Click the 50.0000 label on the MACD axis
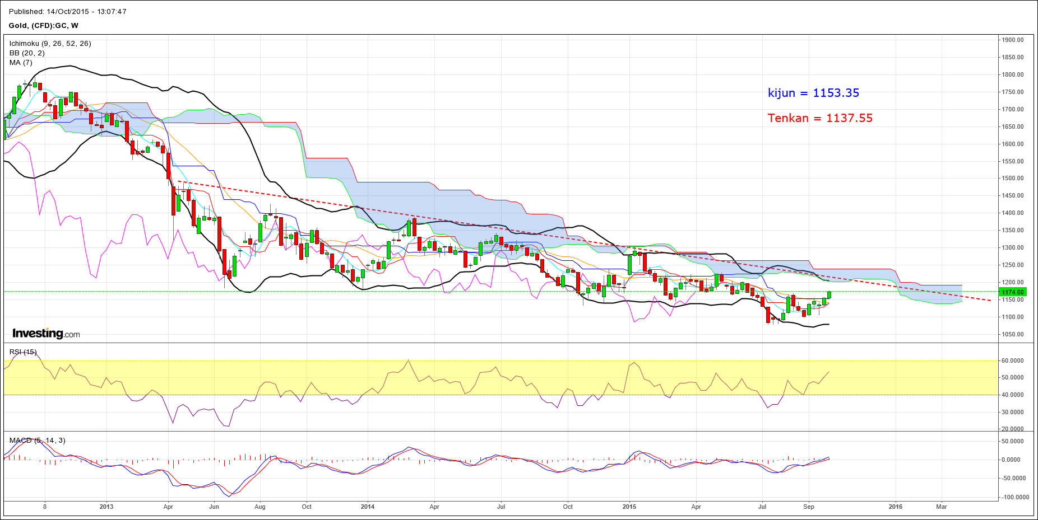The image size is (1038, 520). tap(1013, 441)
